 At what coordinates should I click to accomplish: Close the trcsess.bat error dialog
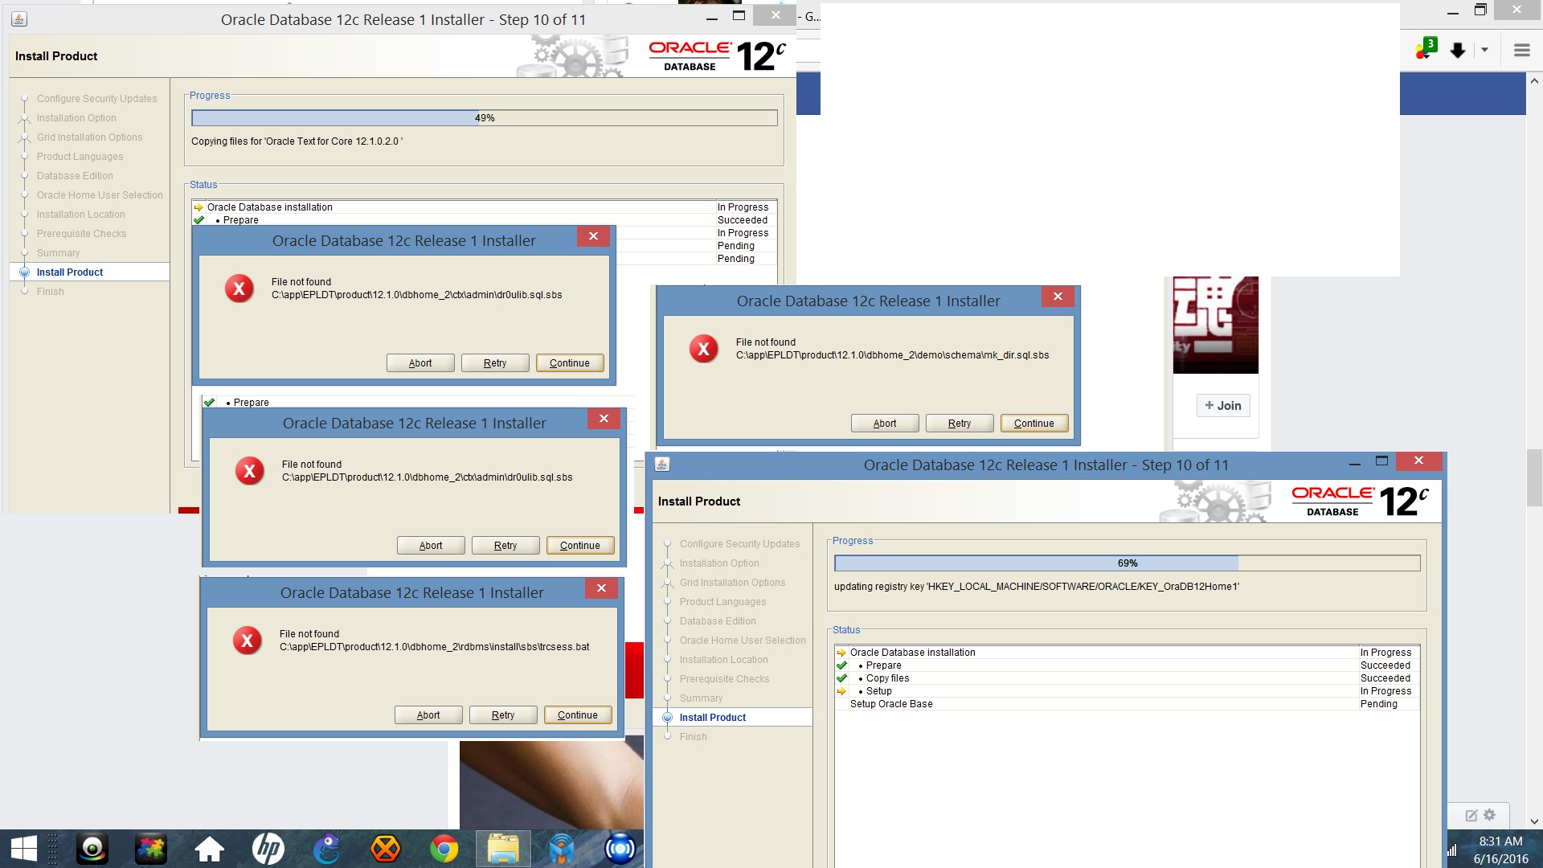pos(601,588)
